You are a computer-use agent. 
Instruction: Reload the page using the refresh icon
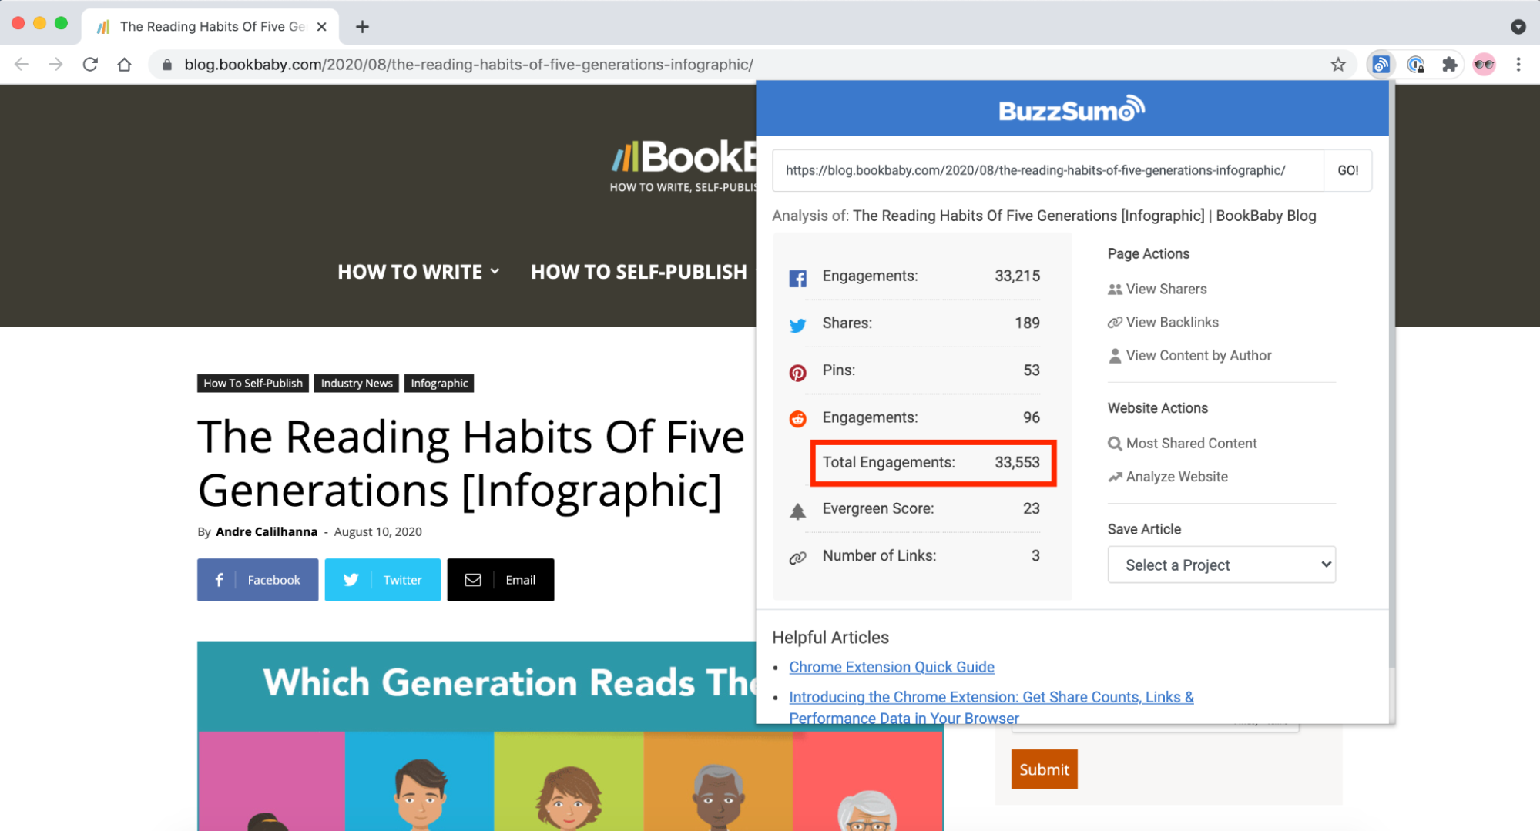click(90, 65)
